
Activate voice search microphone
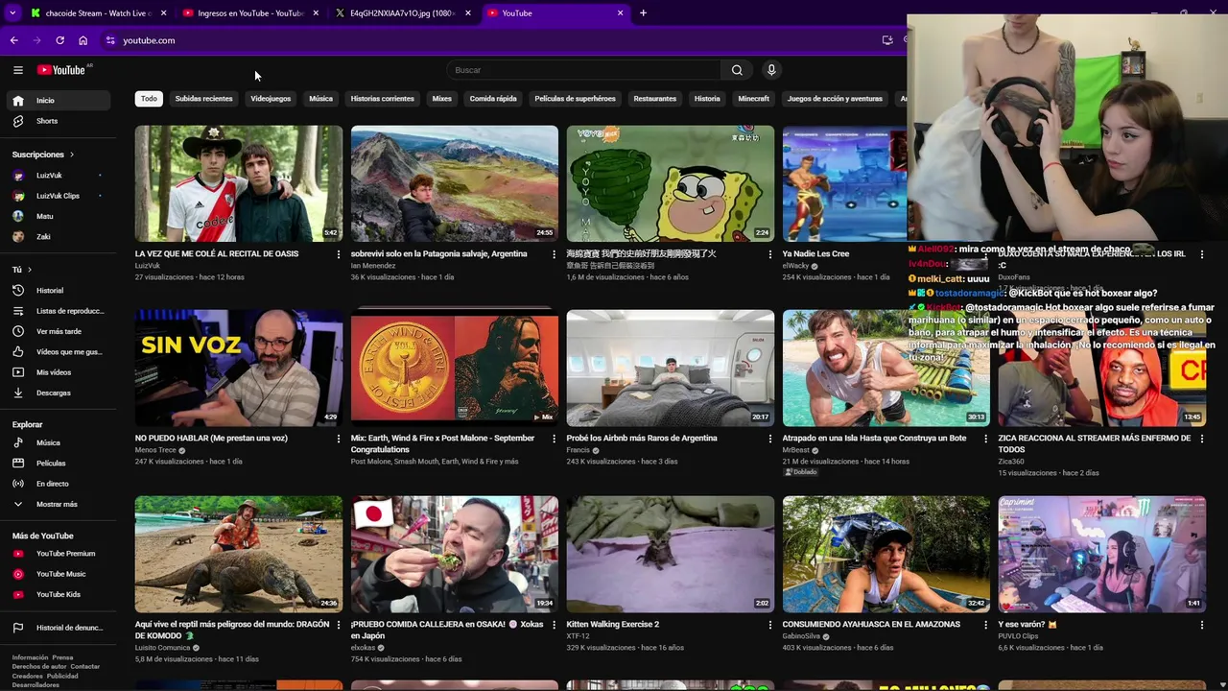(x=771, y=70)
